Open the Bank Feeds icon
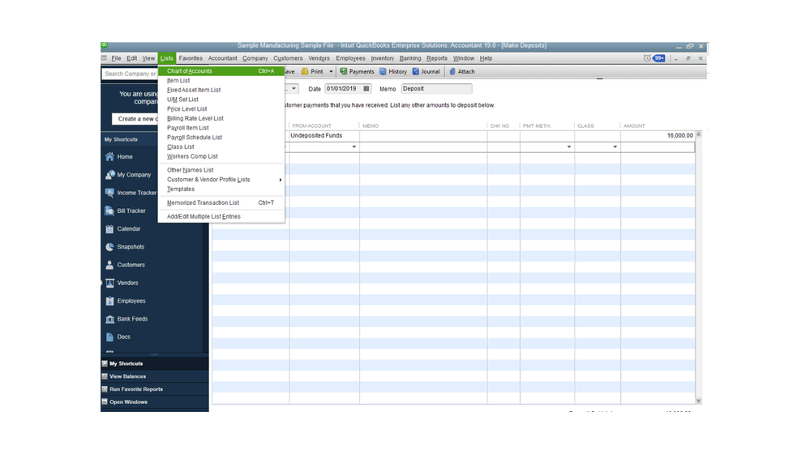The image size is (810, 455). (x=109, y=319)
